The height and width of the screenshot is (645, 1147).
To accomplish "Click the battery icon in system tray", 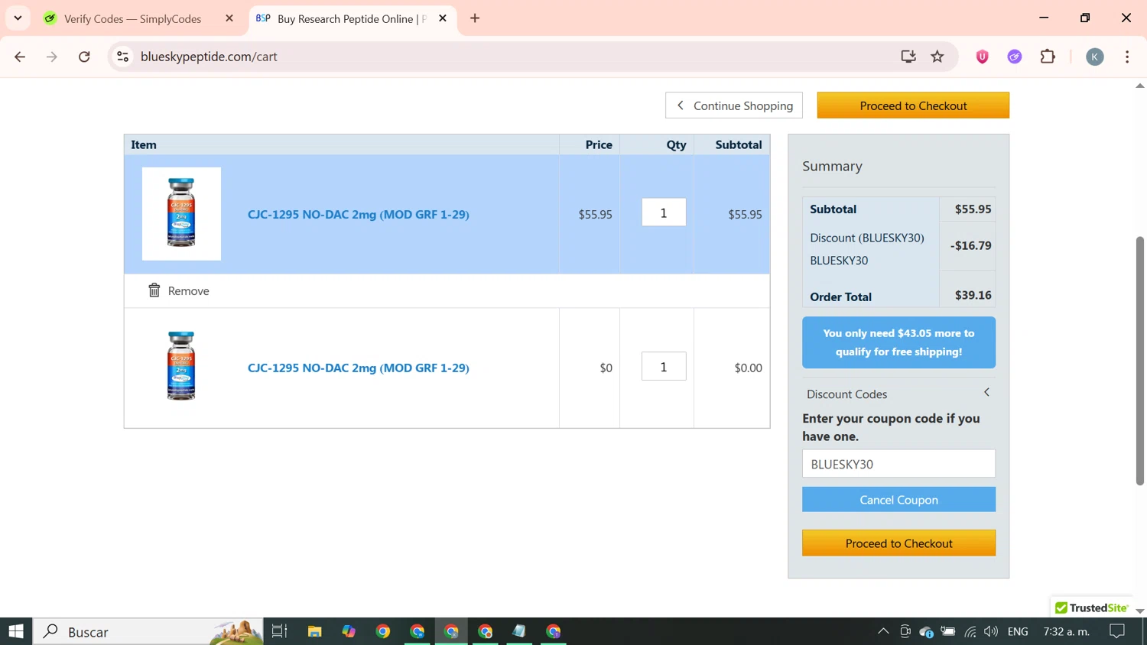I will (x=948, y=631).
